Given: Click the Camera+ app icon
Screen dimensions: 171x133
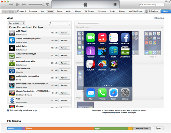Looking at the screenshot, I should tap(114, 64).
